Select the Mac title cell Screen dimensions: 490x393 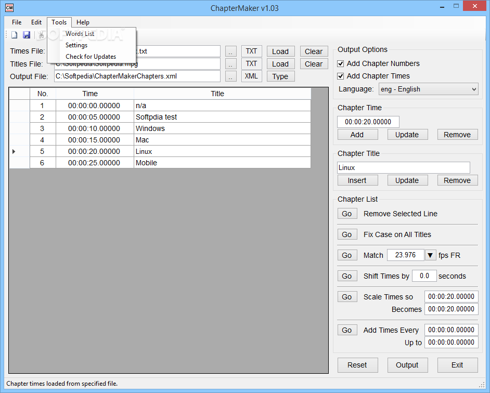point(222,140)
